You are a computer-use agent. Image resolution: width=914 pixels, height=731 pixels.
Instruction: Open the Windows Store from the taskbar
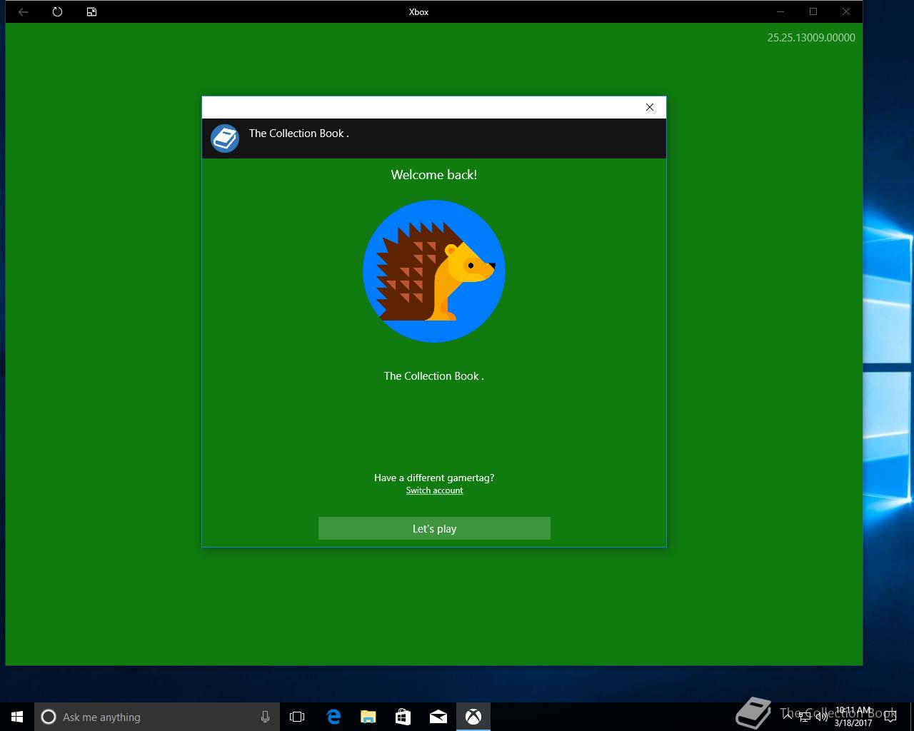403,717
